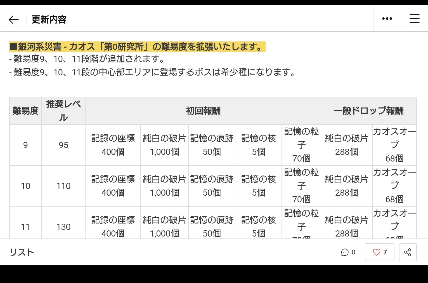Viewport: 428px width, 283px height.
Task: Tap the back arrow icon
Action: pyautogui.click(x=13, y=20)
